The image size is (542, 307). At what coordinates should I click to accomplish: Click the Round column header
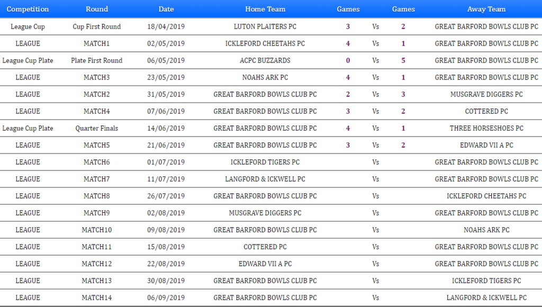point(97,9)
